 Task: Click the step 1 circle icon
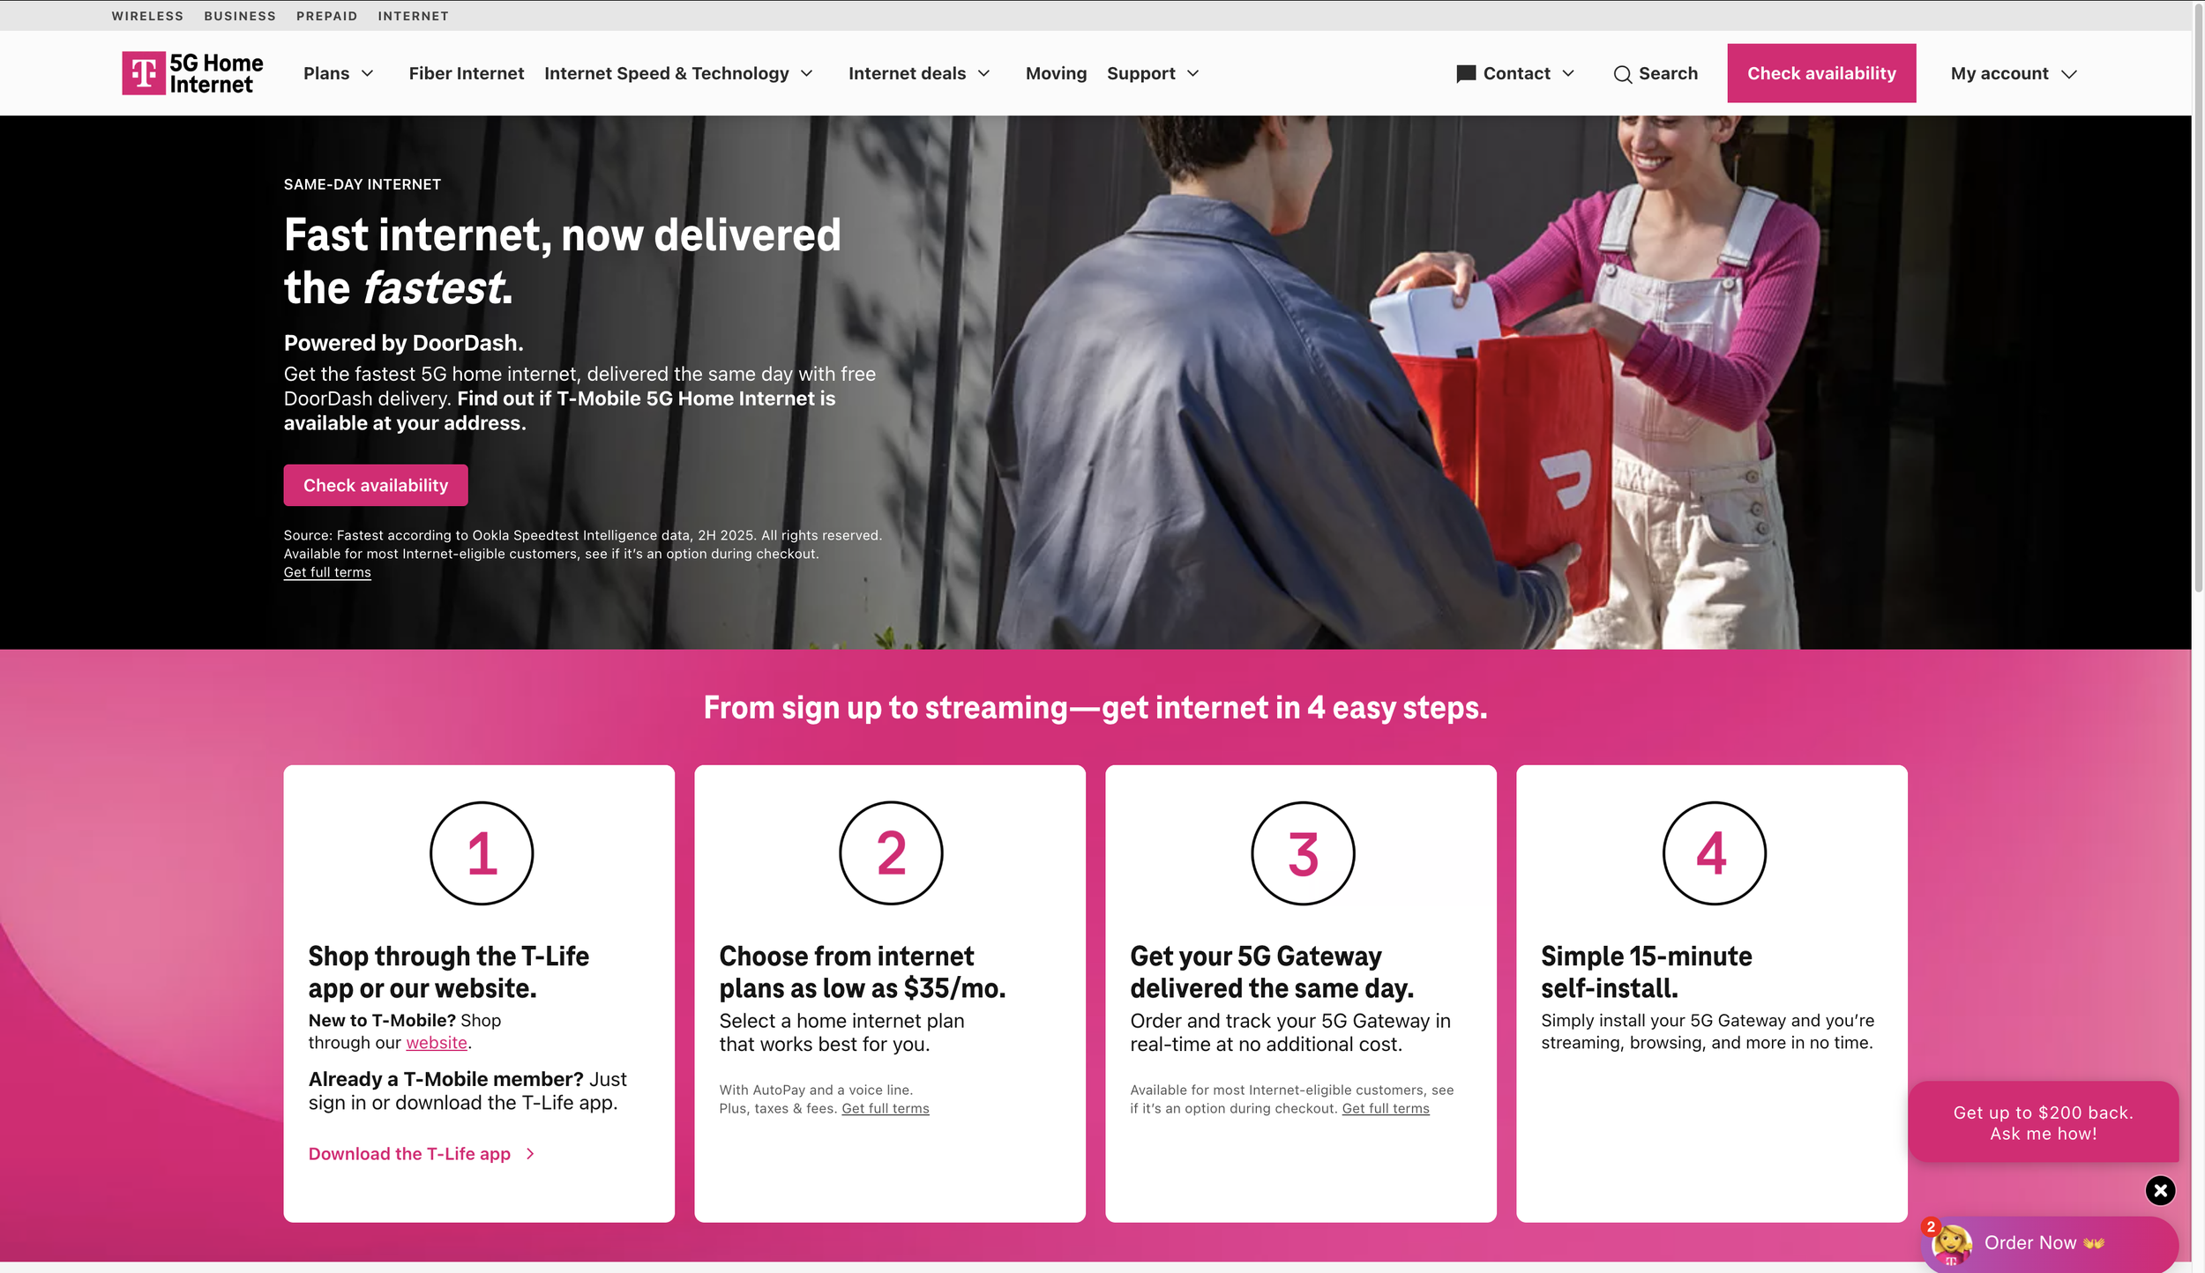[x=482, y=852]
